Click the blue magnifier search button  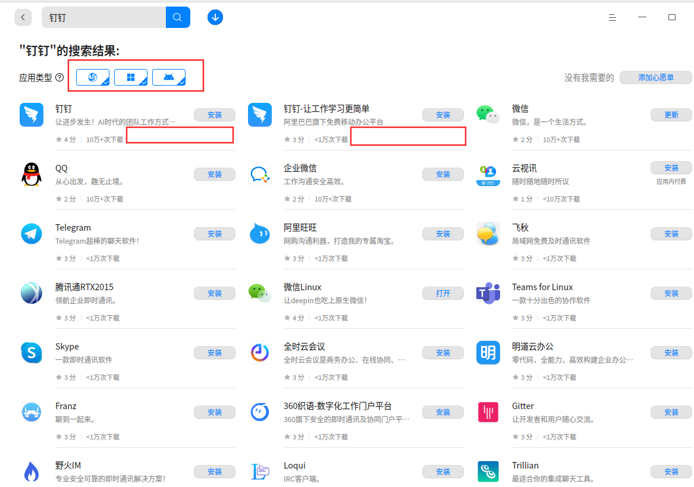coord(178,17)
